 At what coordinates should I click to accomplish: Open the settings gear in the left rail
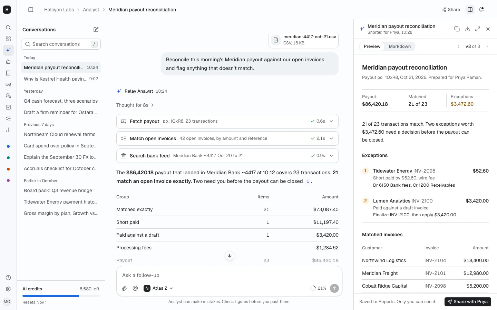(8, 289)
